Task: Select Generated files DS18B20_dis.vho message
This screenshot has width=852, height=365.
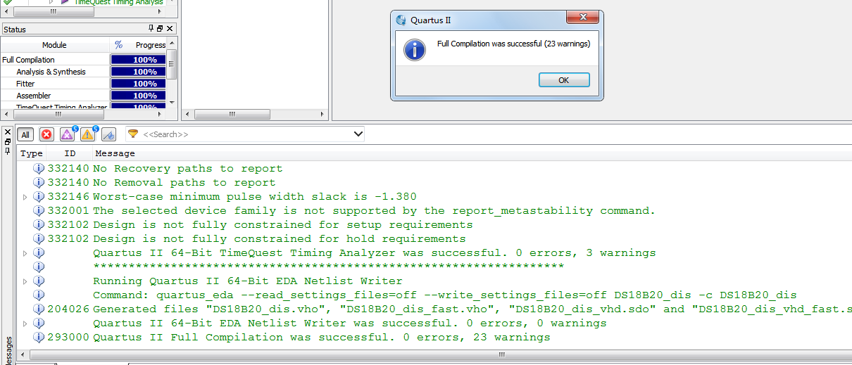Action: click(472, 309)
